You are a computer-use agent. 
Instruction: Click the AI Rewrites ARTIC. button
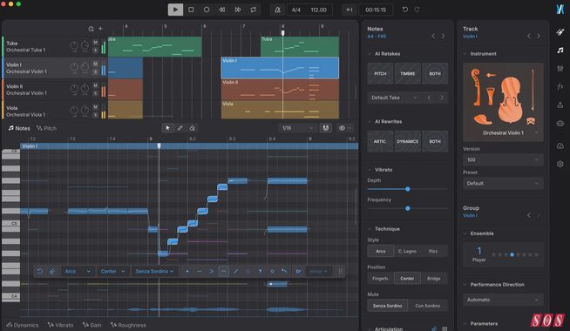coord(380,141)
